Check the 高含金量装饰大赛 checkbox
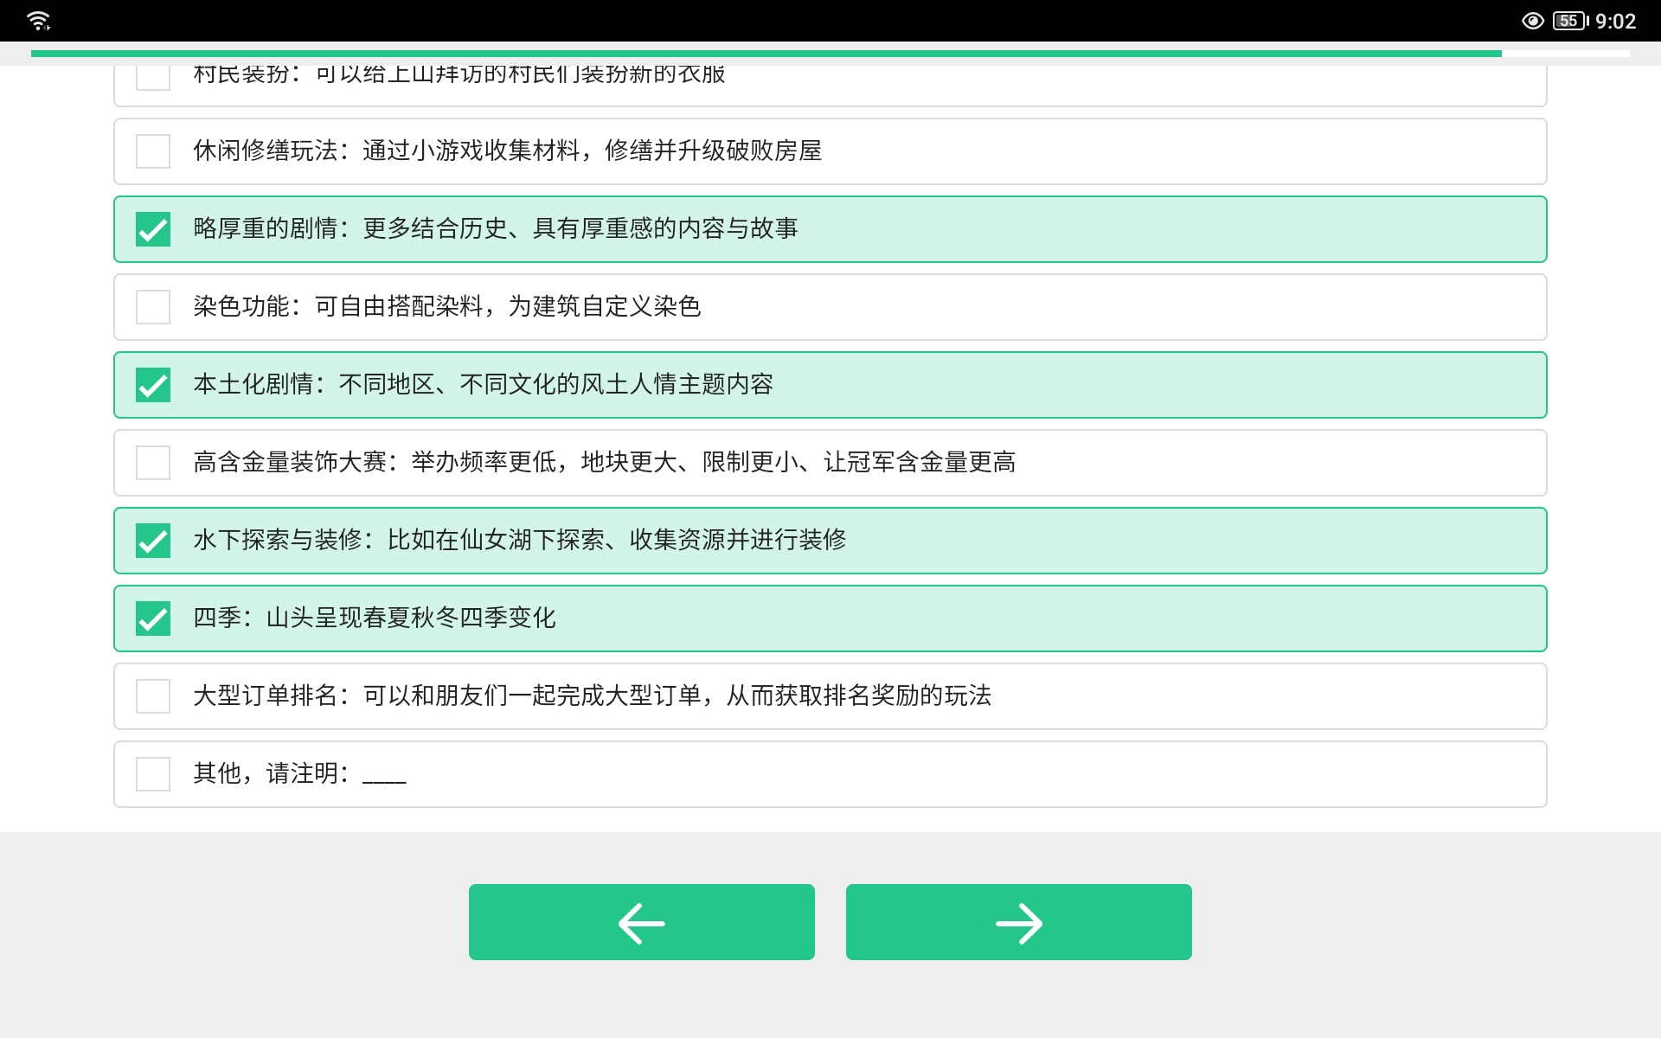This screenshot has height=1038, width=1661. pos(153,463)
